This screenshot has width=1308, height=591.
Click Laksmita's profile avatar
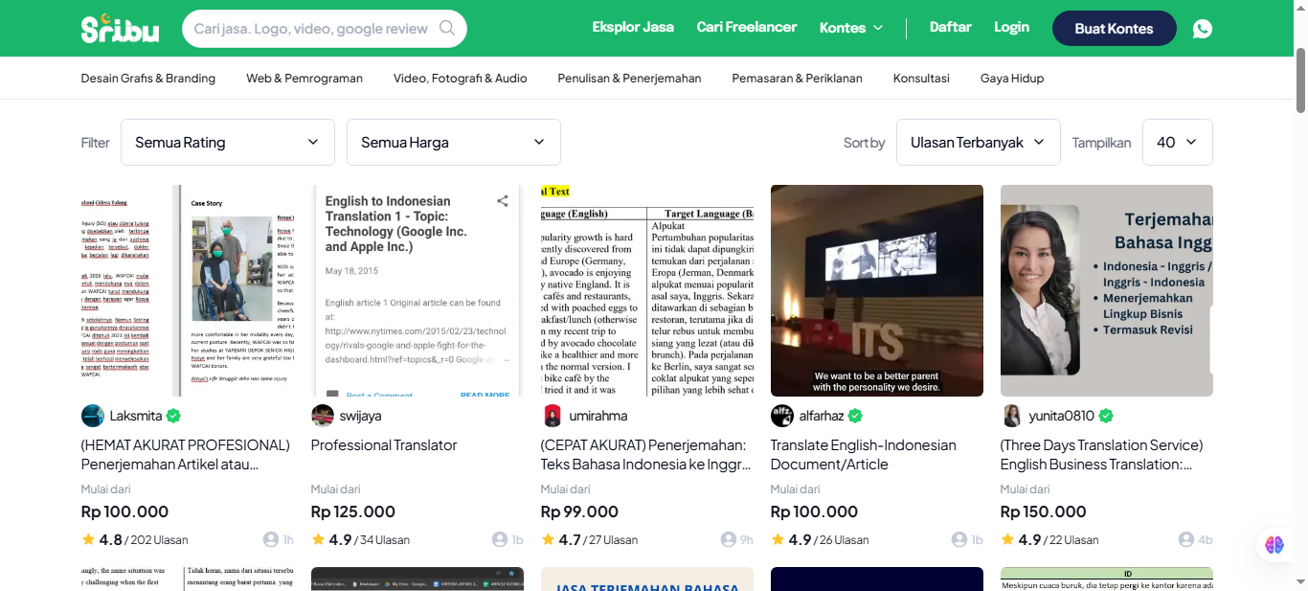[x=93, y=416]
